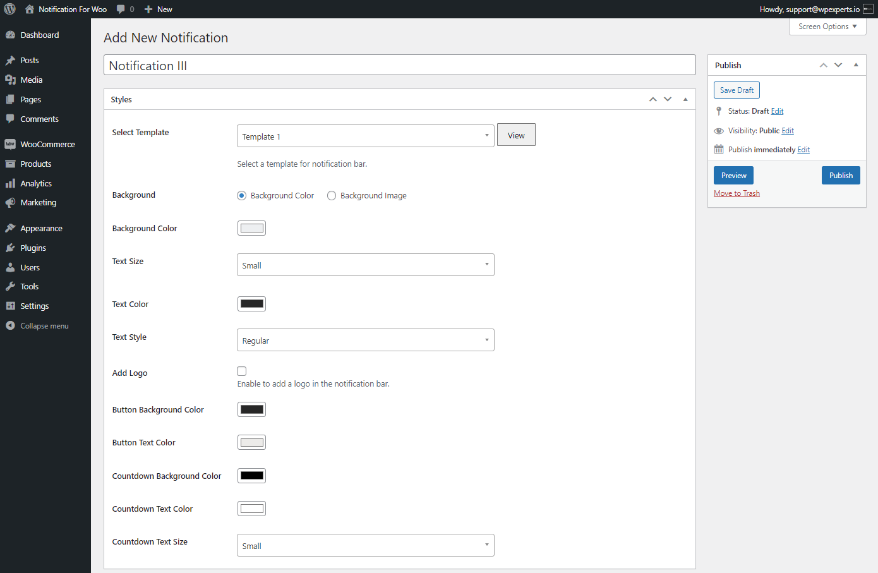Edit the Status: Draft setting
The height and width of the screenshot is (573, 878).
(x=777, y=111)
